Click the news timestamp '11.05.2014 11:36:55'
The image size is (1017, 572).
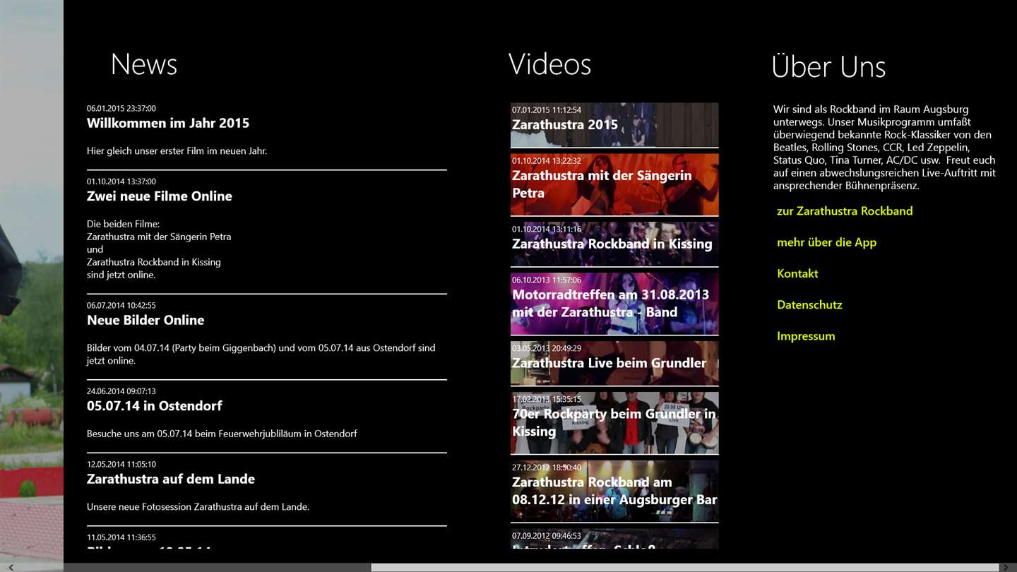pos(121,537)
